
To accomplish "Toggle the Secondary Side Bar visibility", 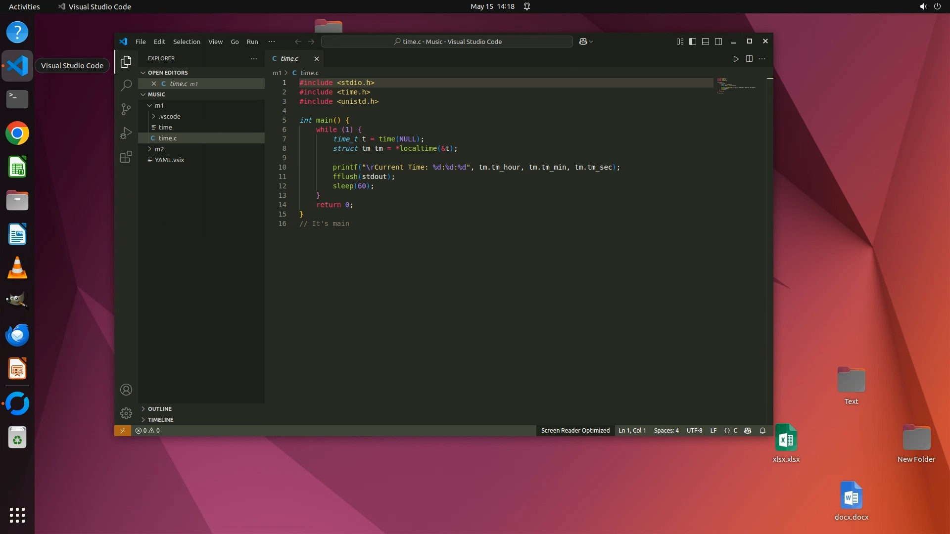I will click(x=718, y=42).
